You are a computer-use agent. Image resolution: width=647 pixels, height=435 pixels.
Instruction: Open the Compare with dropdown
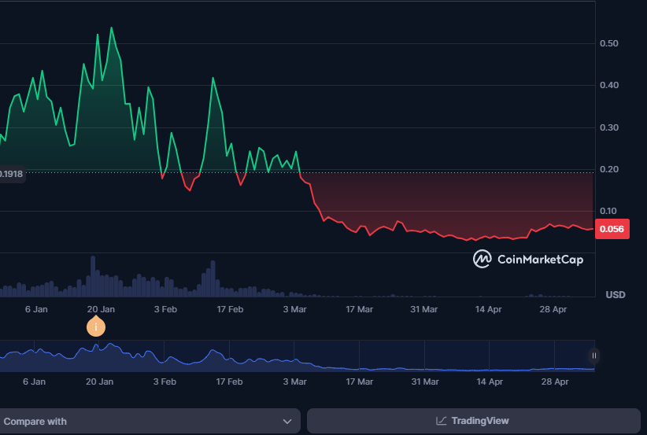[150, 421]
